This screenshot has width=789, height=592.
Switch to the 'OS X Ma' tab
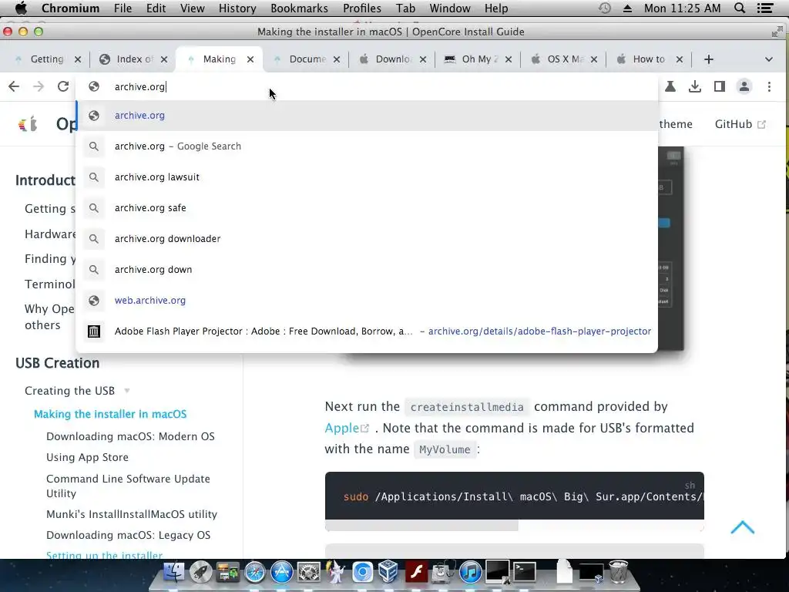pyautogui.click(x=565, y=59)
